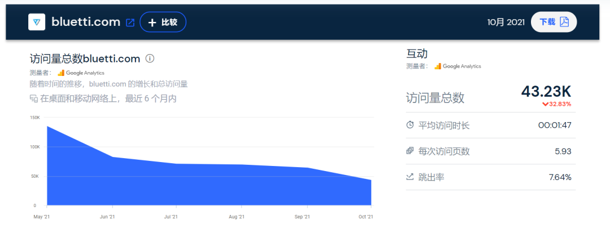Click the 10月 2021 date label
The width and height of the screenshot is (610, 238).
point(506,22)
